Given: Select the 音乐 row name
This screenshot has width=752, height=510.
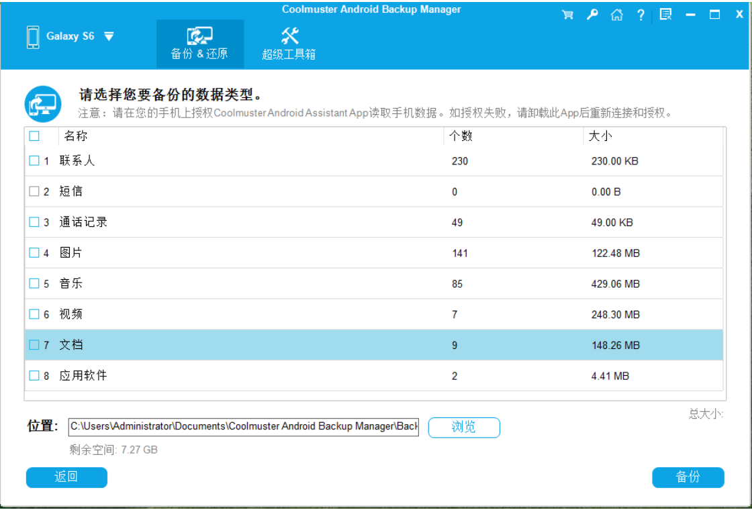Looking at the screenshot, I should (71, 283).
